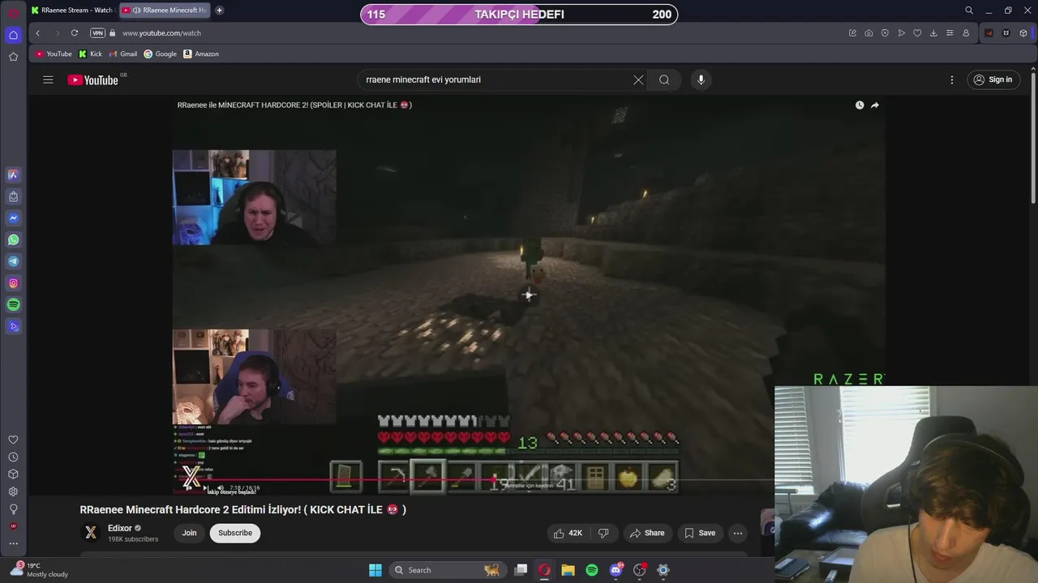Share the video via Share button
Viewport: 1038px width, 583px height.
coord(647,533)
